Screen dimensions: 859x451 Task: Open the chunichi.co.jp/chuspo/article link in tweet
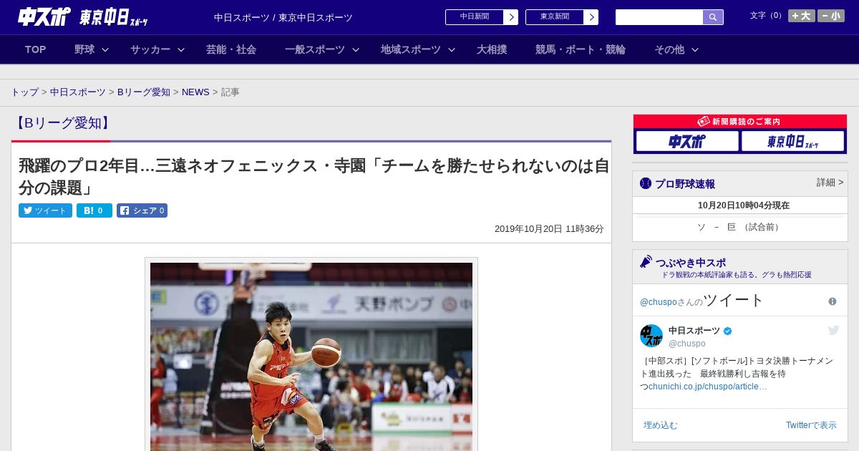pyautogui.click(x=708, y=387)
